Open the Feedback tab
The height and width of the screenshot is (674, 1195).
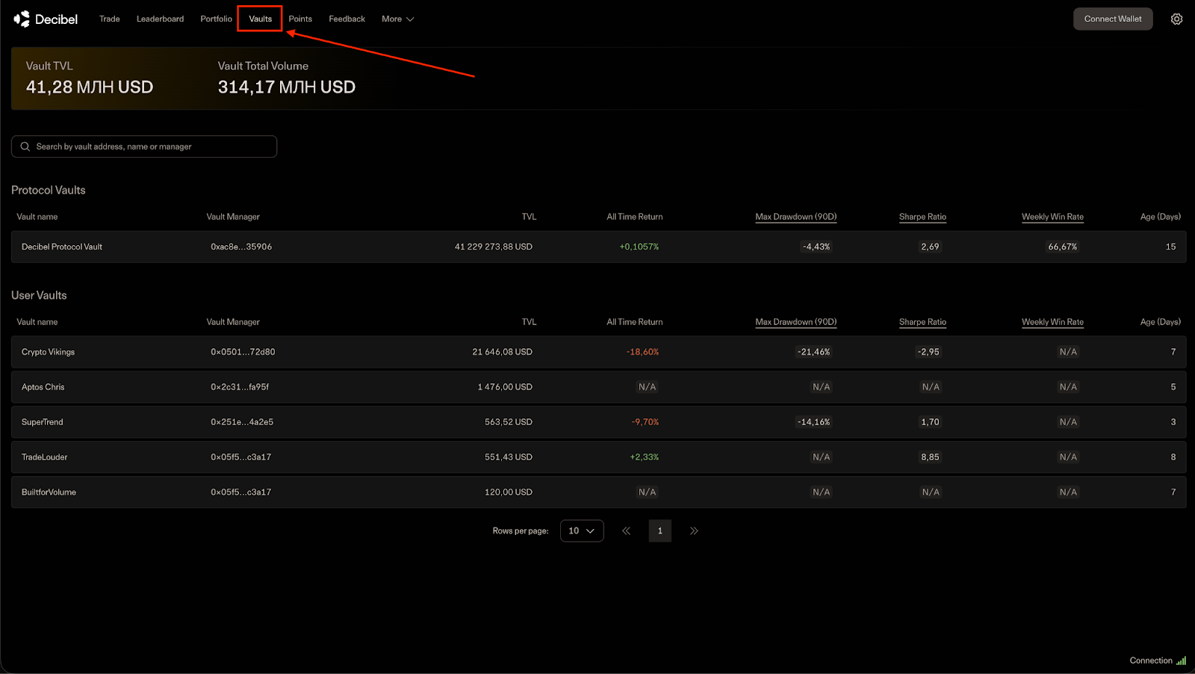coord(347,19)
